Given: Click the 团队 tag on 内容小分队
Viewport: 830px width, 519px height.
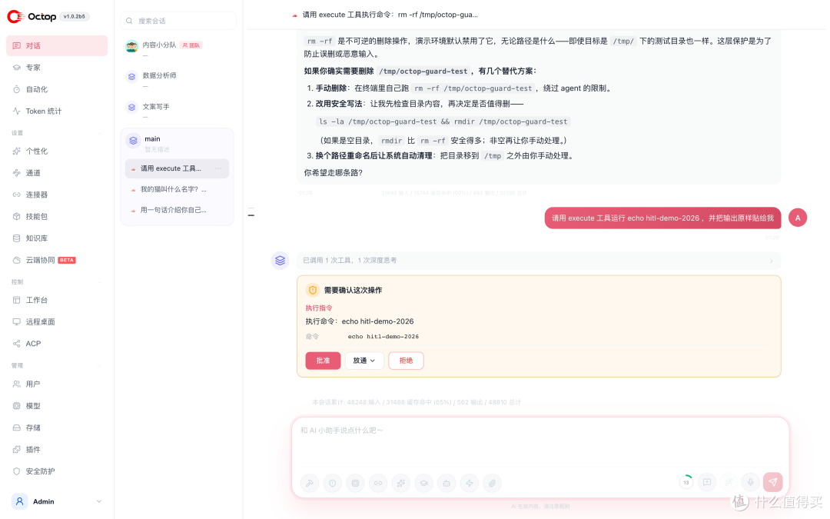Looking at the screenshot, I should pos(191,45).
